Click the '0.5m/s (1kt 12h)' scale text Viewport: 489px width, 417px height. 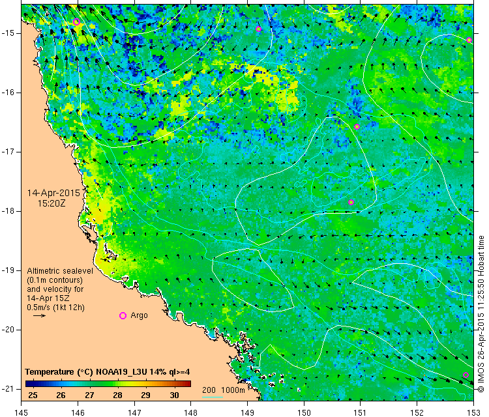pyautogui.click(x=55, y=308)
